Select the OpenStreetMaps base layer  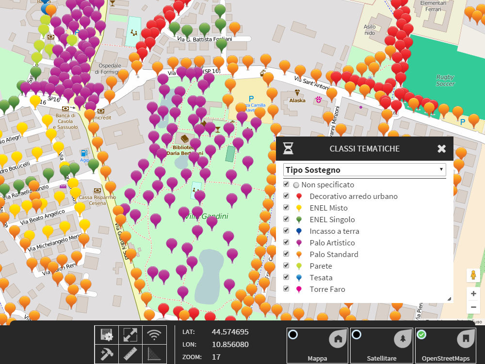[446, 346]
